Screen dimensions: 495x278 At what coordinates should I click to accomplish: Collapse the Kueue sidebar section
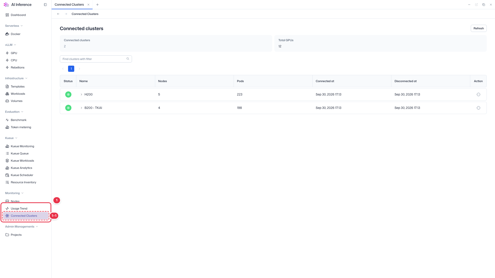click(11, 138)
